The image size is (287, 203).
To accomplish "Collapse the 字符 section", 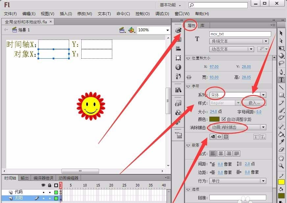I will coord(188,86).
